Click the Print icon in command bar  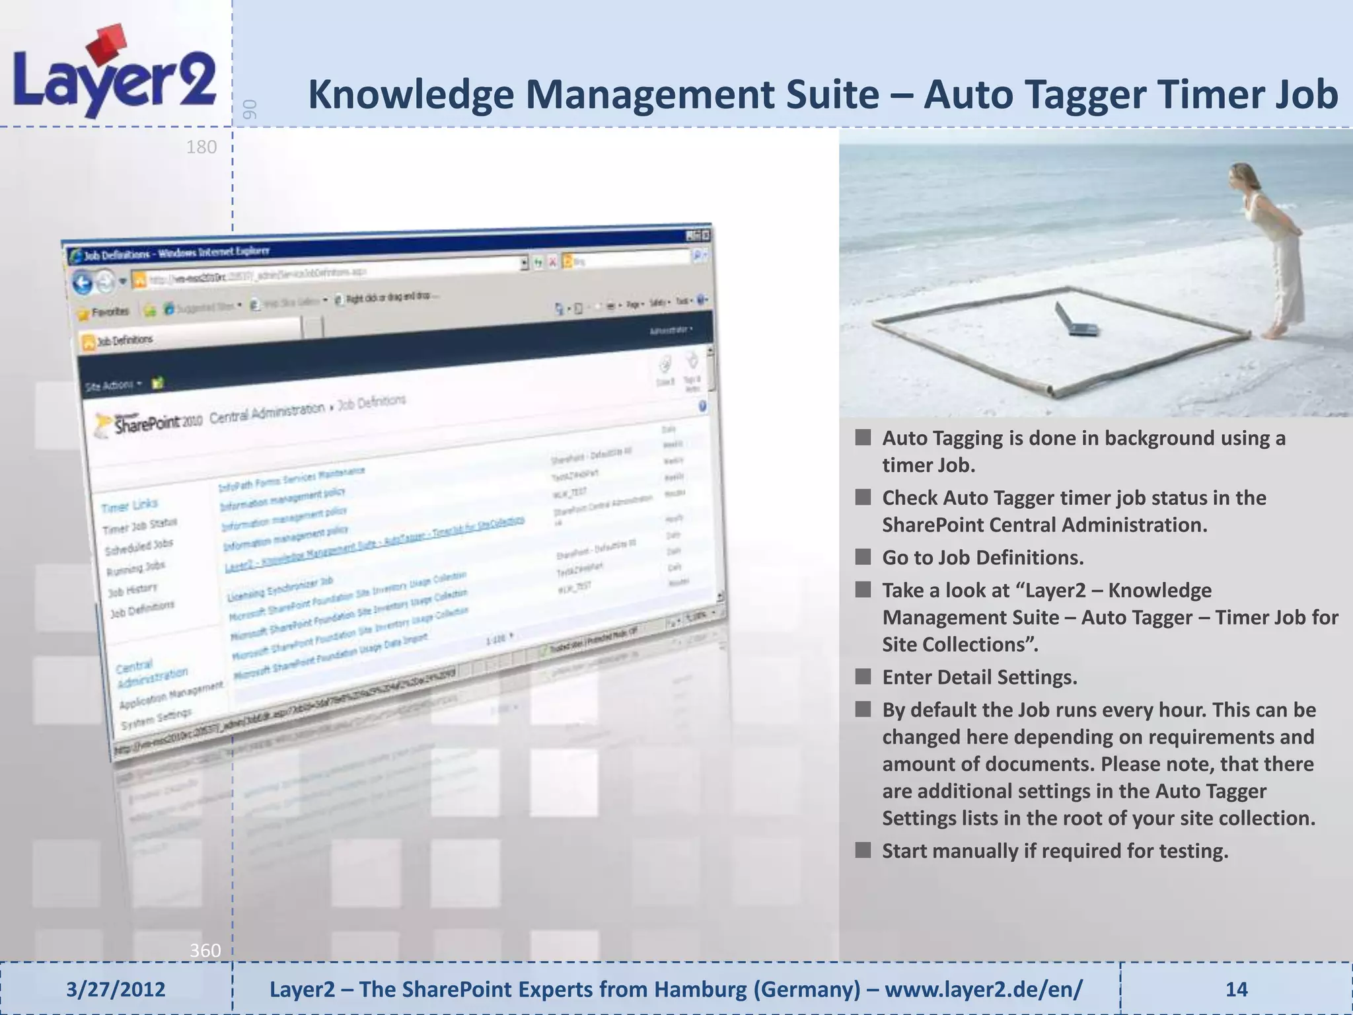tap(610, 305)
